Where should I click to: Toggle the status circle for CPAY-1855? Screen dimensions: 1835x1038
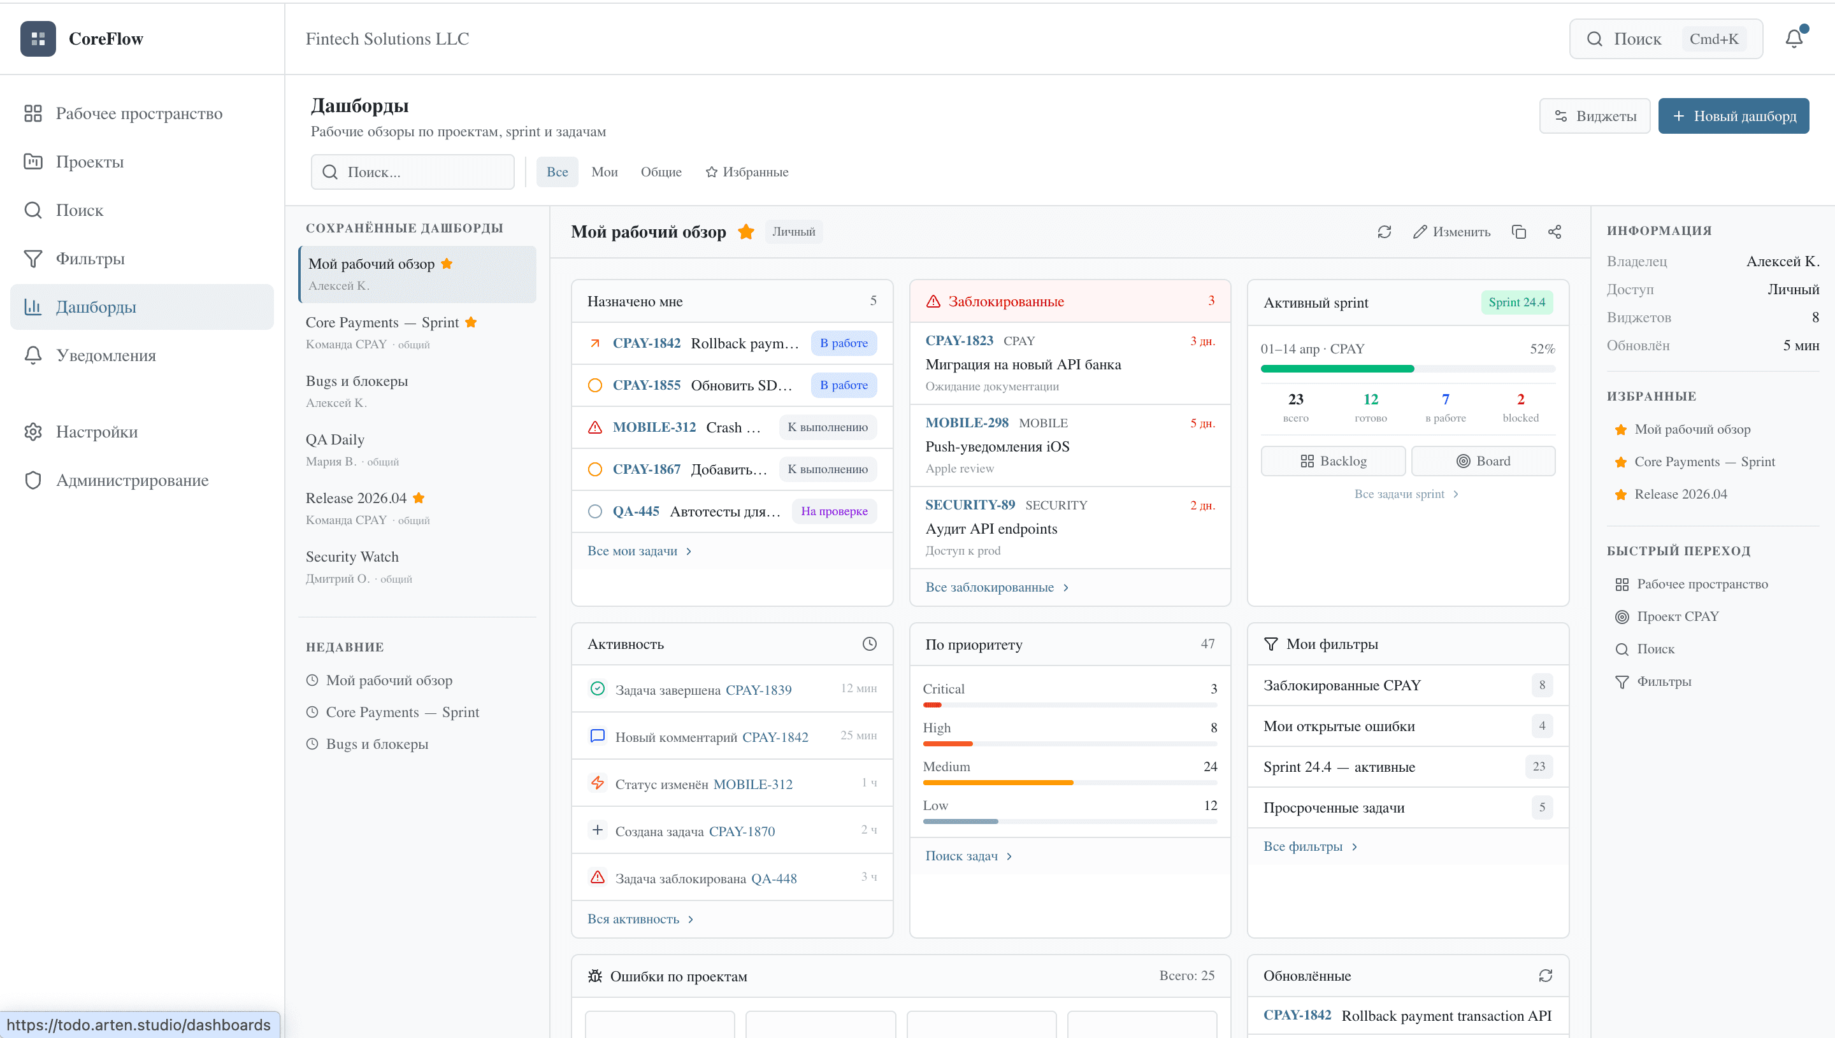[x=595, y=385]
